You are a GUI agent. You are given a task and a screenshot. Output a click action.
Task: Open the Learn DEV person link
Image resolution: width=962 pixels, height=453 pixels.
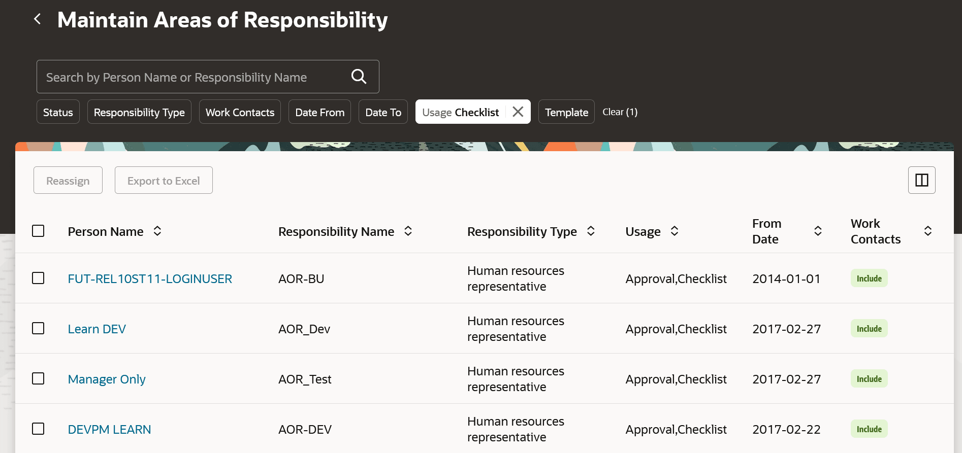[x=97, y=329]
